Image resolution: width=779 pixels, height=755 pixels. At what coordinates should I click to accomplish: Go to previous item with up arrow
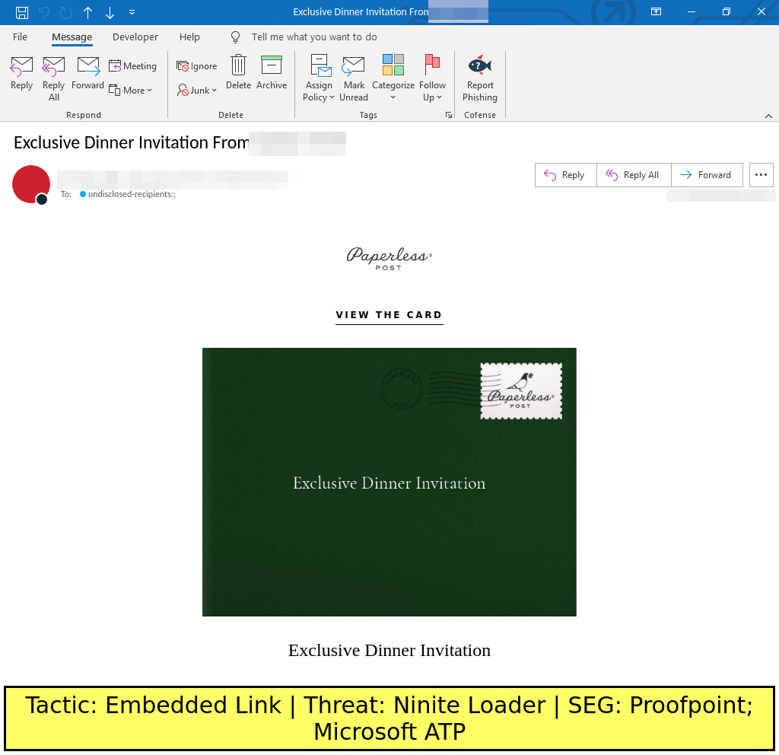point(88,12)
